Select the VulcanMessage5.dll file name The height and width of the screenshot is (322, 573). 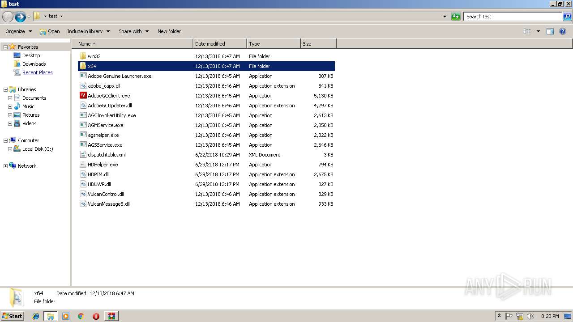[x=109, y=204]
